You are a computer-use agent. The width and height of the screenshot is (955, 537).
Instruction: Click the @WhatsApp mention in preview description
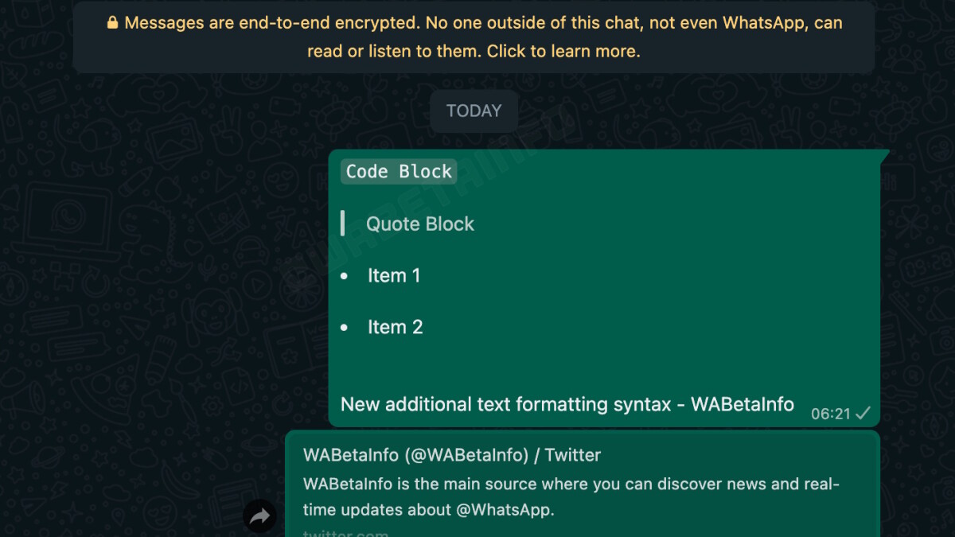[505, 510]
